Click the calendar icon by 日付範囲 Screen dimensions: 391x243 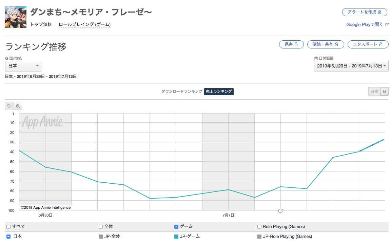tap(316, 58)
